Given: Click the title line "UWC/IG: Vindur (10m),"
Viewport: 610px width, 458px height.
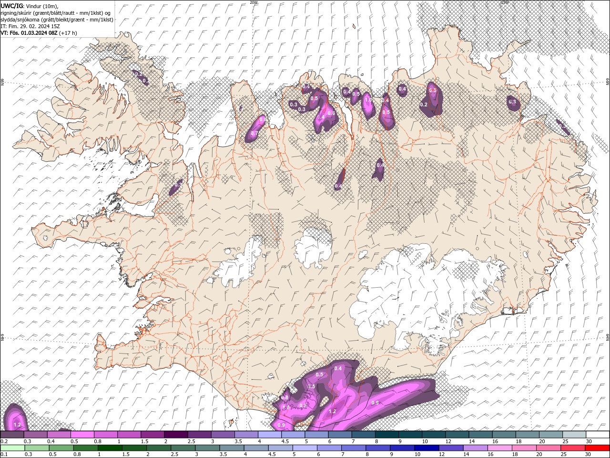Looking at the screenshot, I should pos(30,6).
